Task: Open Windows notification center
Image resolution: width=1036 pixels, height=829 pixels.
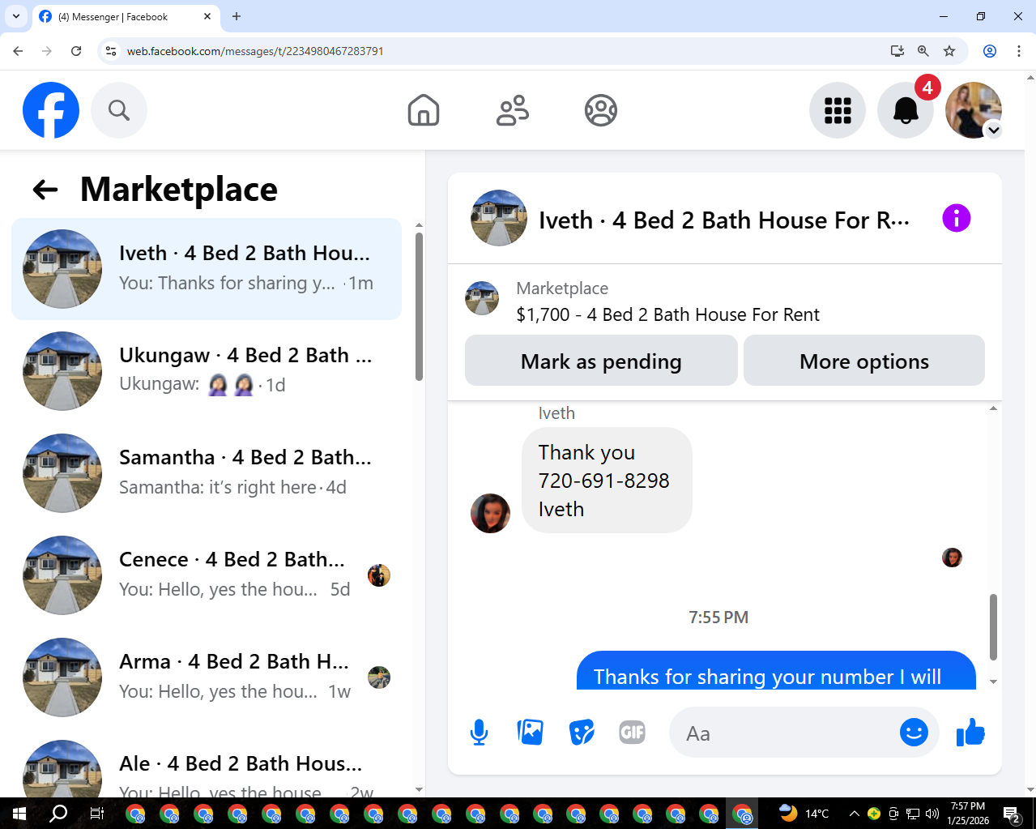Action: 1011,814
